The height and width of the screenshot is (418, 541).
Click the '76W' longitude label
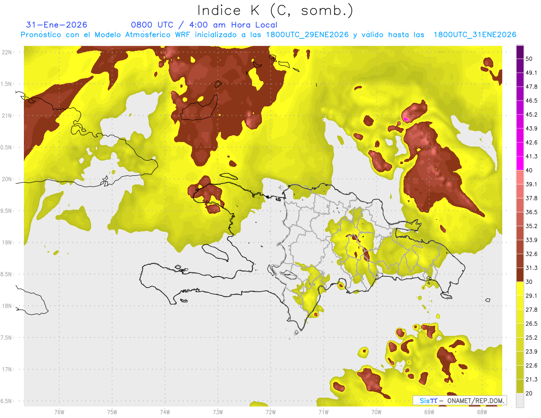[x=59, y=412]
